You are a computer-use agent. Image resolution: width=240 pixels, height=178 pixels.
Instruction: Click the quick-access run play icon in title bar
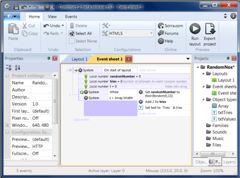(47, 7)
